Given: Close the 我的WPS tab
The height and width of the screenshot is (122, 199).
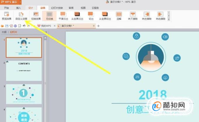Looking at the screenshot, I should (55, 26).
